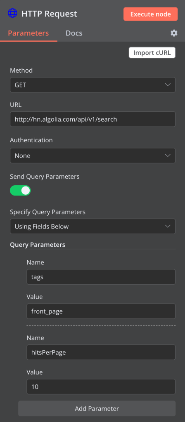
Task: Click the Authentication label
Action: (x=31, y=140)
